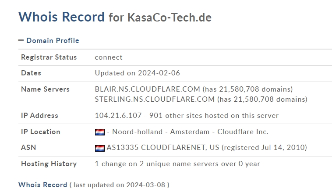The height and width of the screenshot is (192, 332).
Task: Click the Updated on 2024-02-06 date
Action: point(138,73)
